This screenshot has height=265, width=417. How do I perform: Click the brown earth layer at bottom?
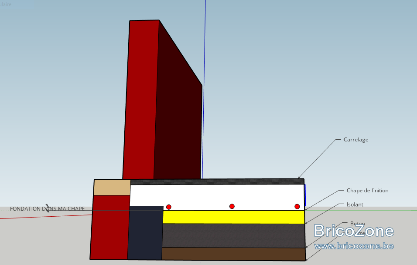[x=233, y=254]
